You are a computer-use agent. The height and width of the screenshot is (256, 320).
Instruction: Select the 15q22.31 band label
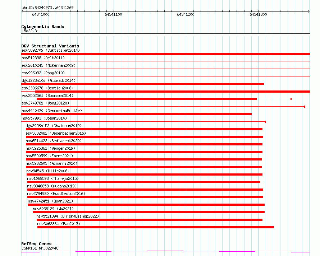pyautogui.click(x=30, y=31)
